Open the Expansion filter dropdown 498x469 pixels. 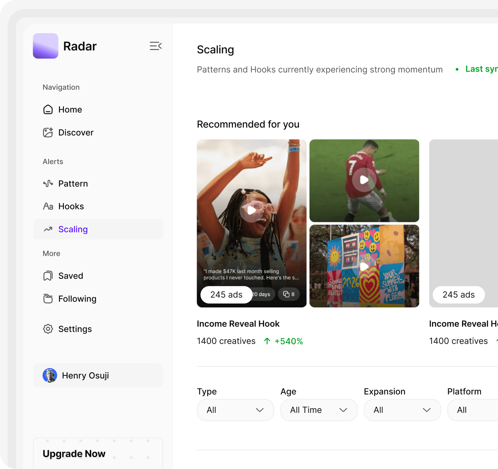pyautogui.click(x=402, y=410)
